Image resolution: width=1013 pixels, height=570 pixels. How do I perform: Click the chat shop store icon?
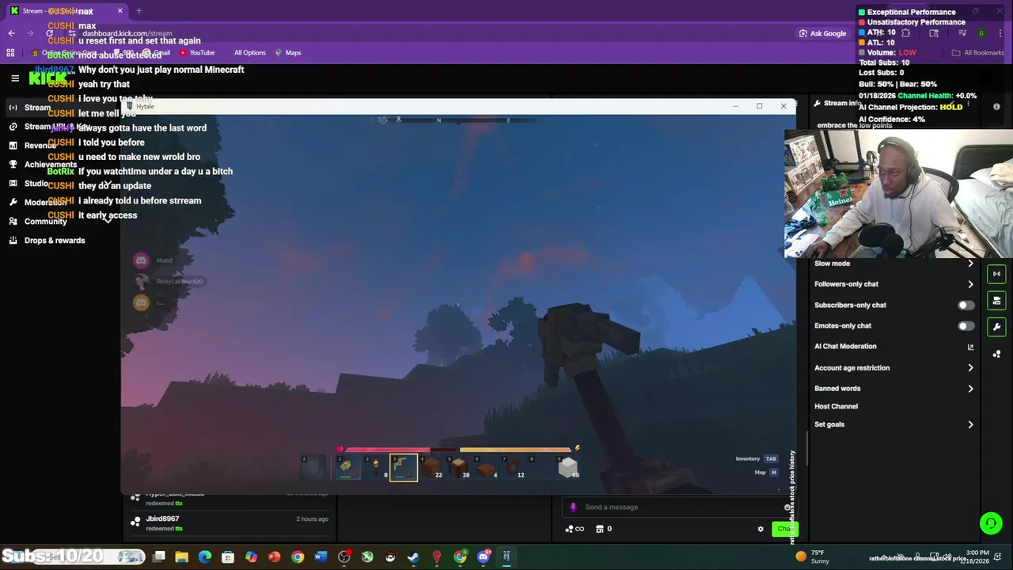(600, 529)
